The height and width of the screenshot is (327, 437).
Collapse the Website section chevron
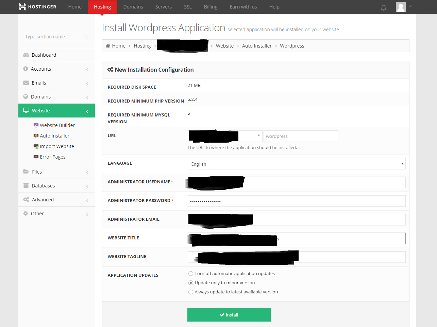click(87, 111)
